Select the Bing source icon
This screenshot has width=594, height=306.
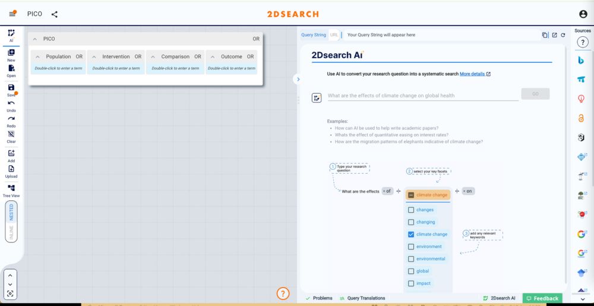pos(581,60)
